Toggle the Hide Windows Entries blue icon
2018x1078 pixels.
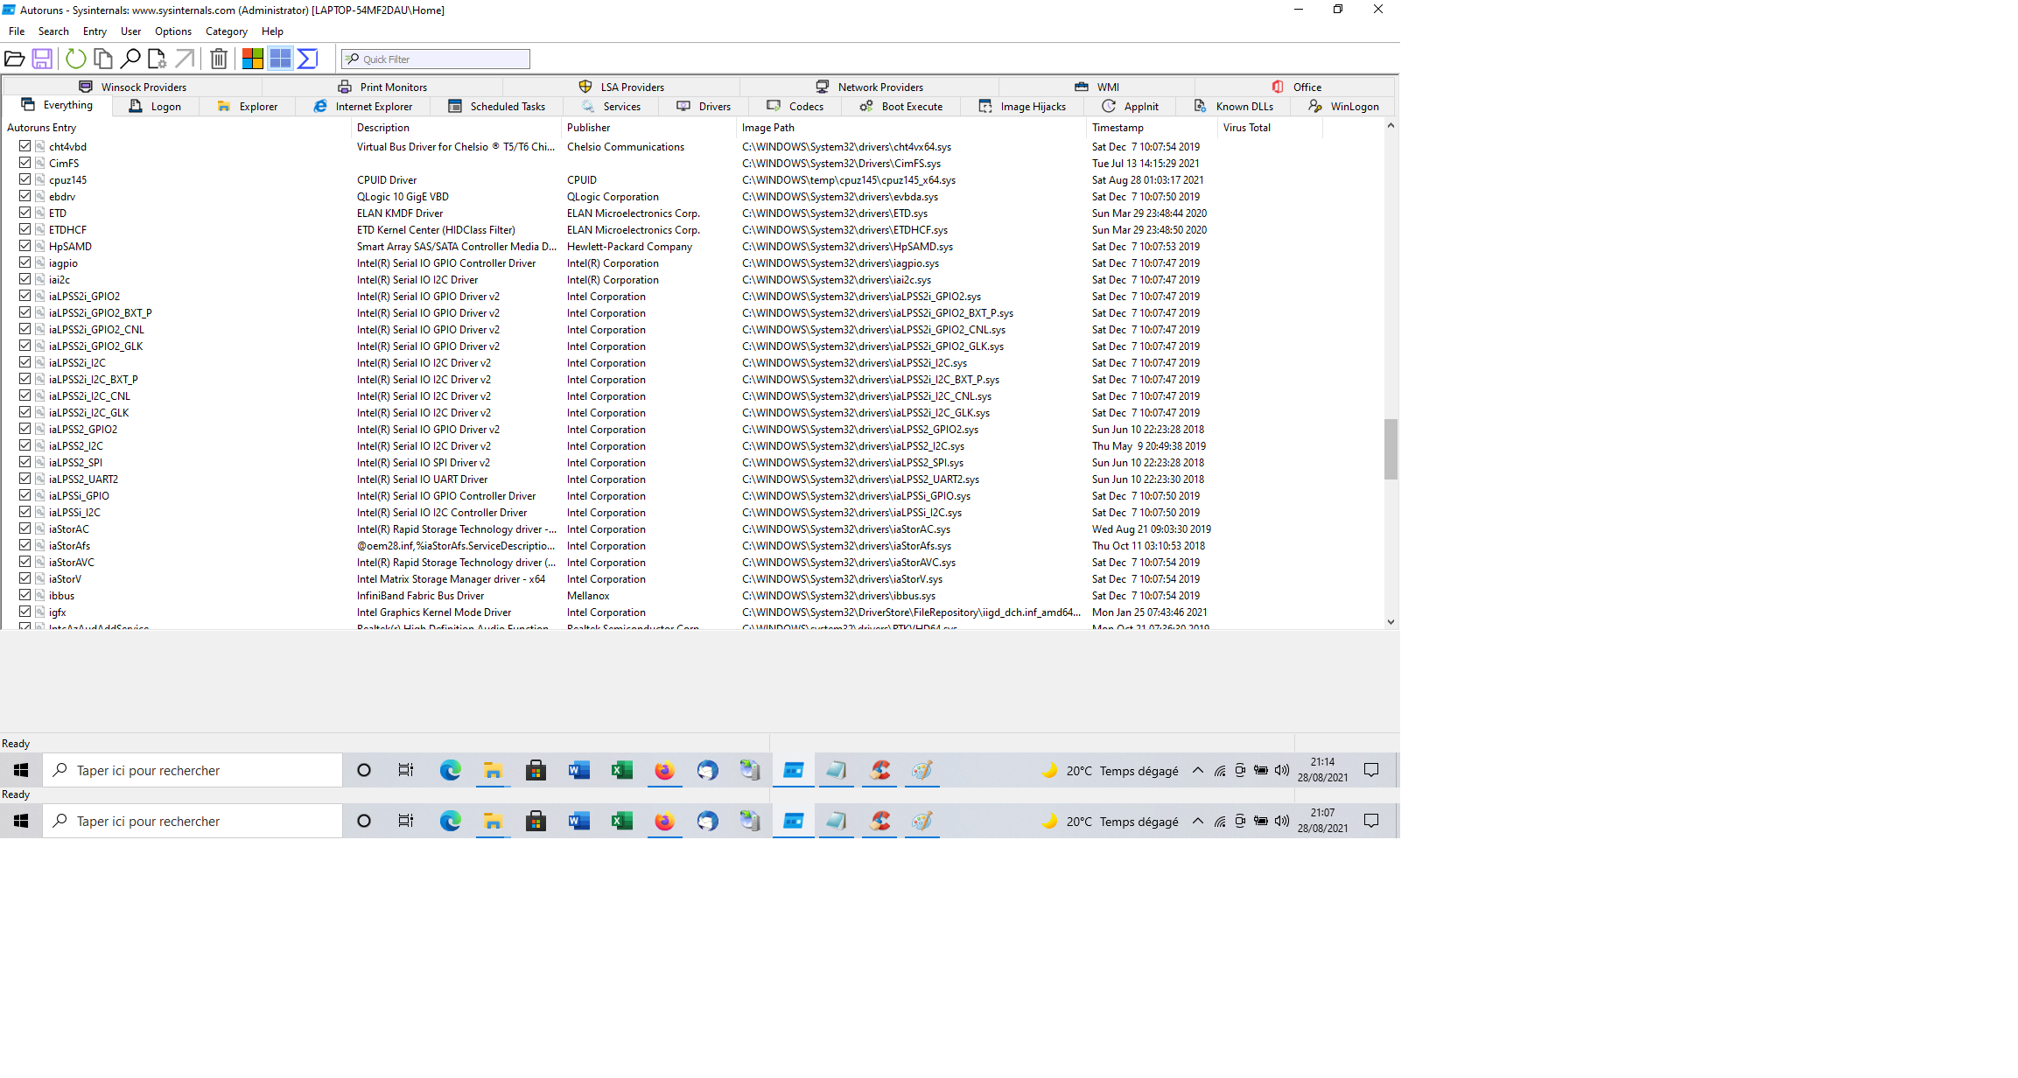tap(280, 59)
